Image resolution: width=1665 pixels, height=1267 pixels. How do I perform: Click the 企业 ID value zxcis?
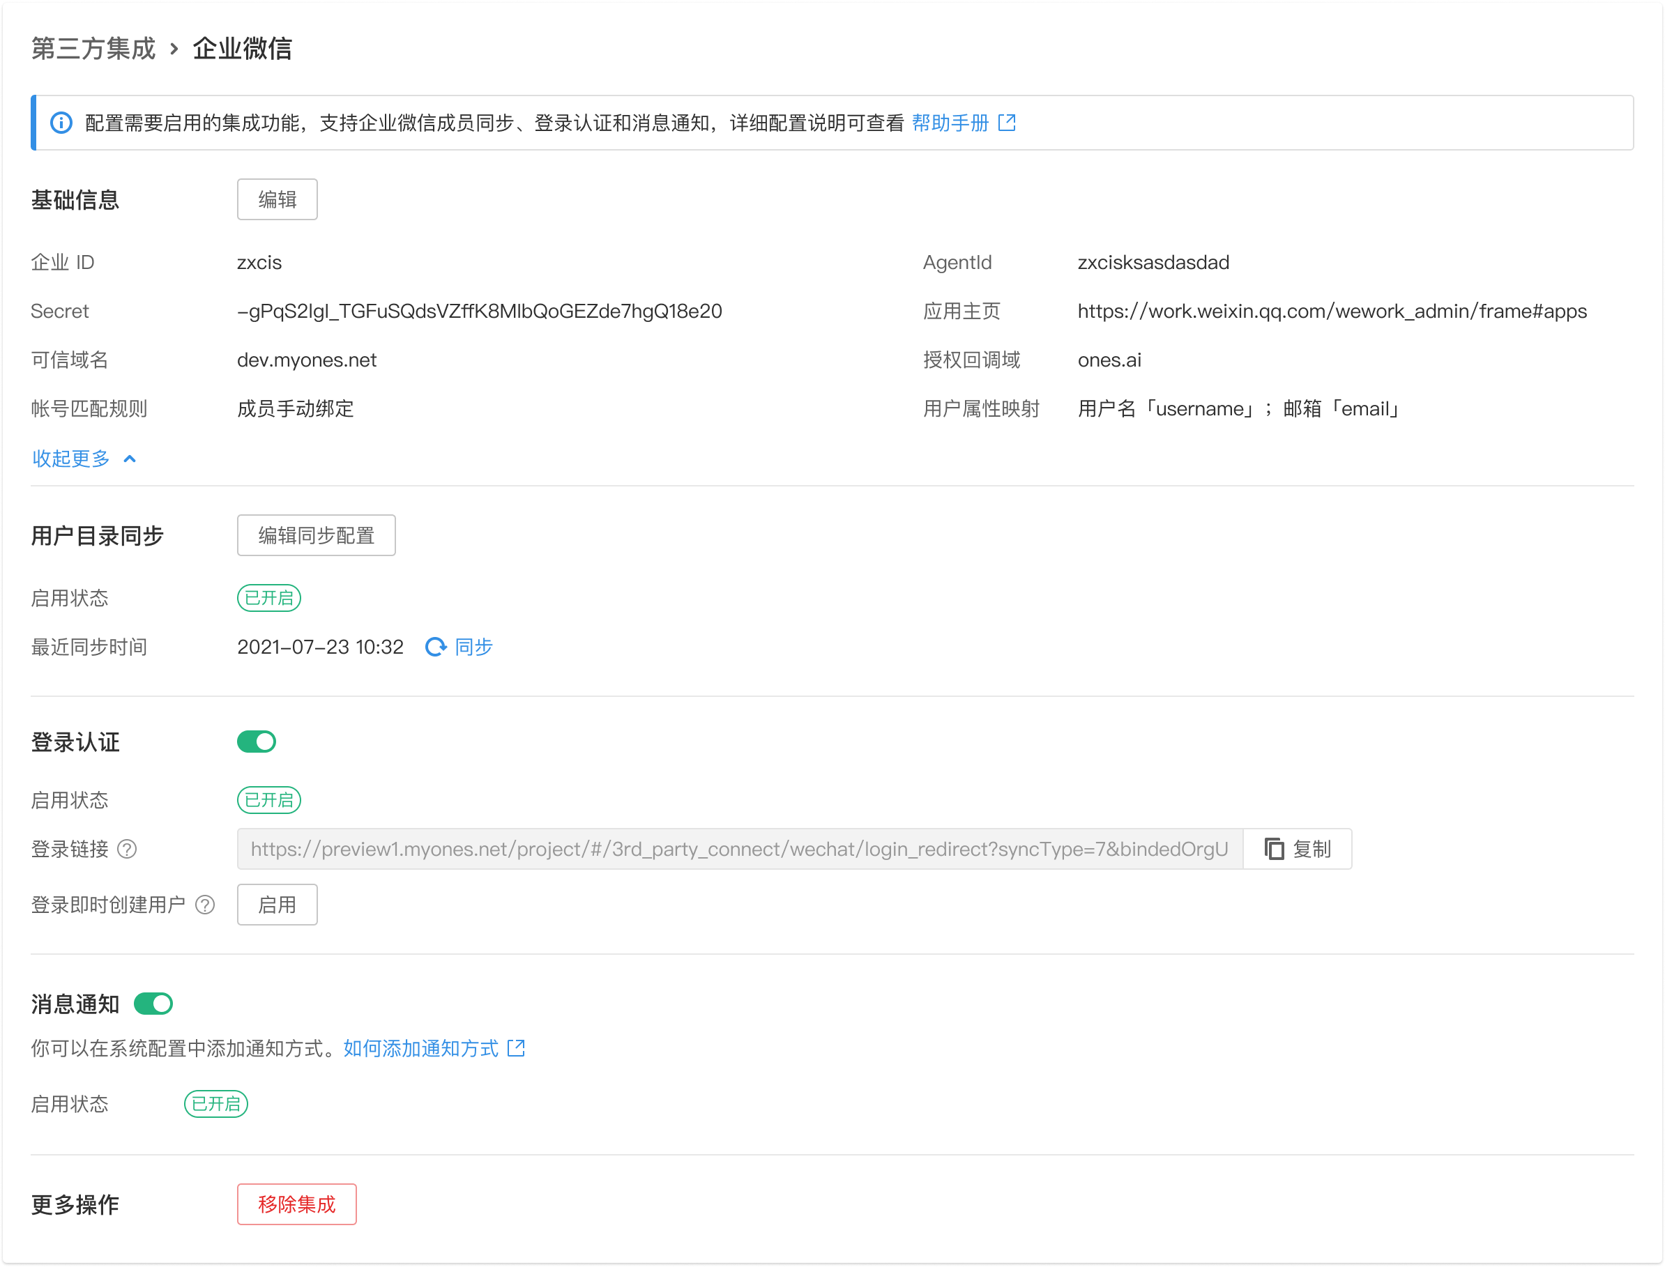(259, 263)
